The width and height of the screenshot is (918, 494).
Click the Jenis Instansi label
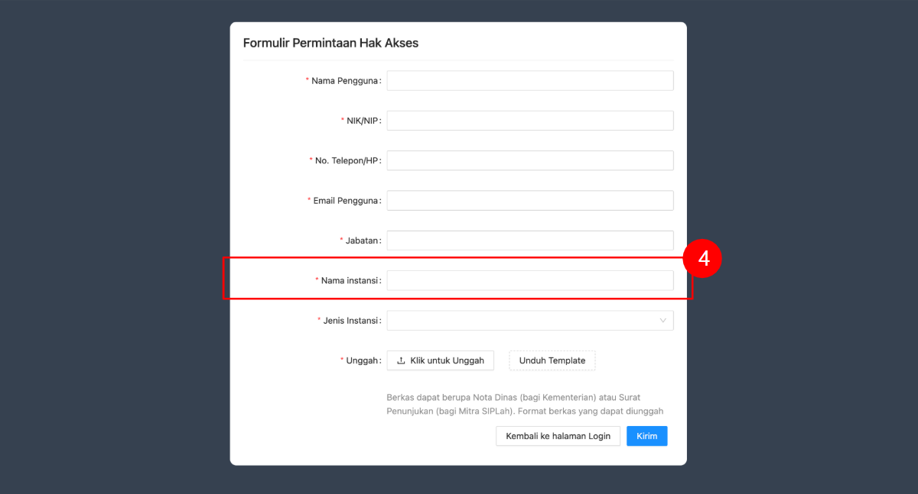tap(351, 321)
